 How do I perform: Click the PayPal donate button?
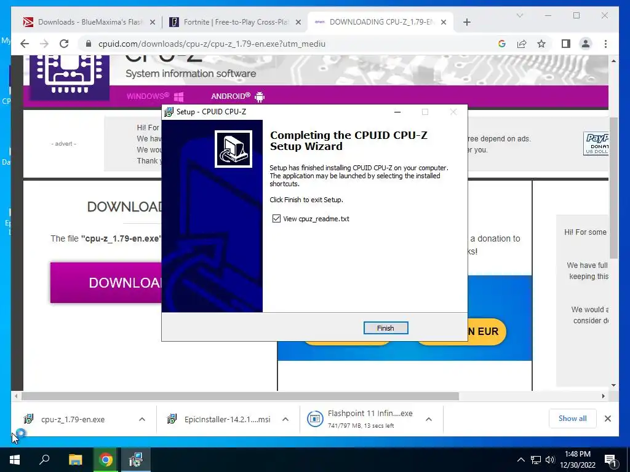coord(596,143)
